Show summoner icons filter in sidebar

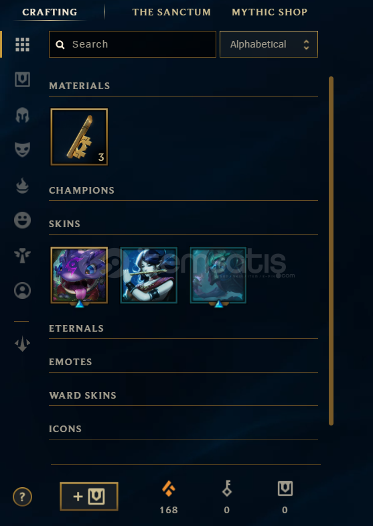[23, 291]
